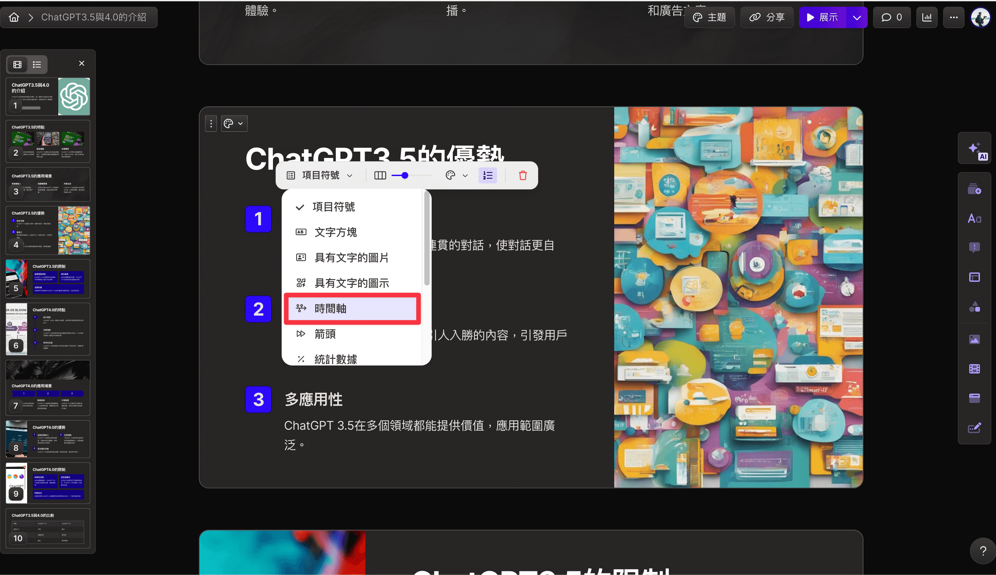Toggle the numbered list style button

[488, 175]
